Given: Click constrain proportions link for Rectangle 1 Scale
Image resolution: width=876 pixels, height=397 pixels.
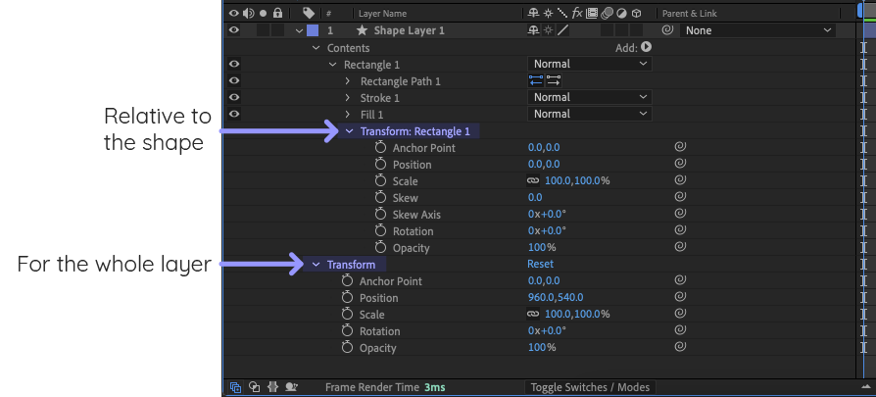Looking at the screenshot, I should coord(533,181).
